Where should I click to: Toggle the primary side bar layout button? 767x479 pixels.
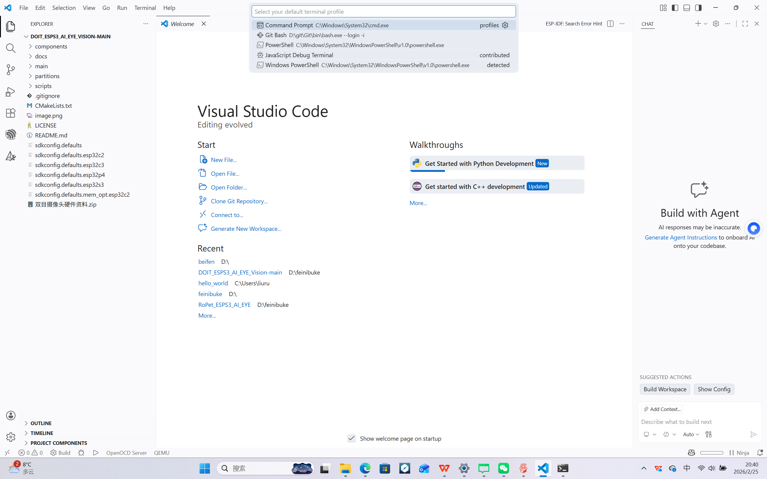coord(675,7)
